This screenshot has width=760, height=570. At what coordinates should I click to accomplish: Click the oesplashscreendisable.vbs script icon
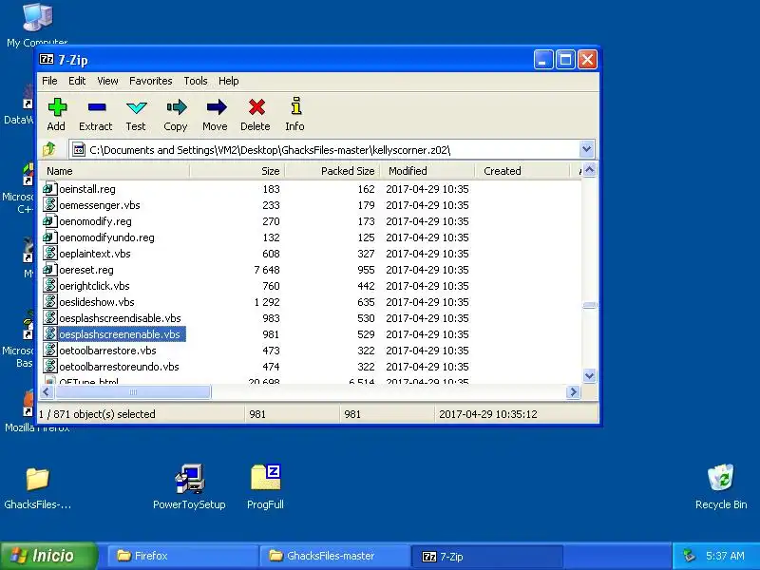[x=49, y=318]
